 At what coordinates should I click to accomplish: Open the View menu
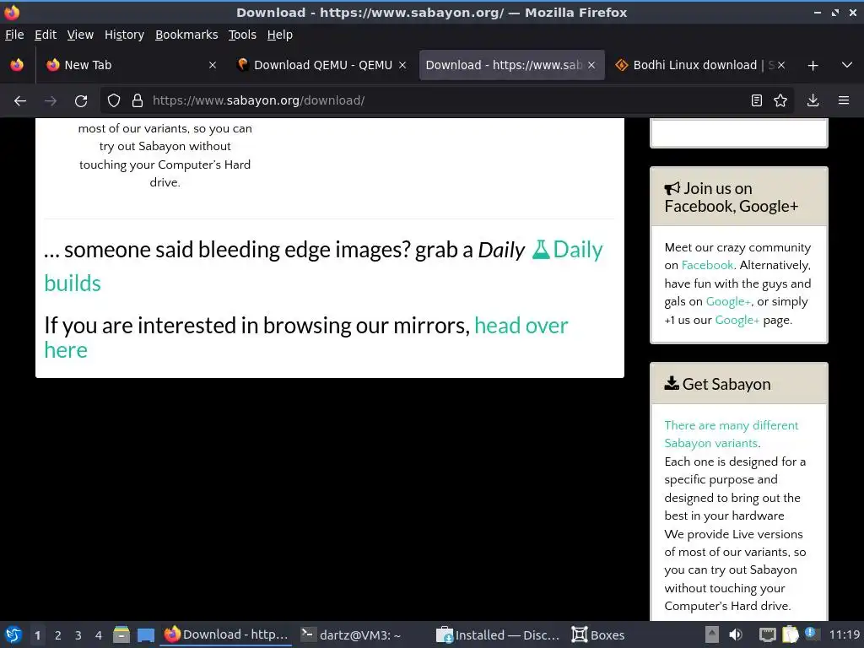80,35
